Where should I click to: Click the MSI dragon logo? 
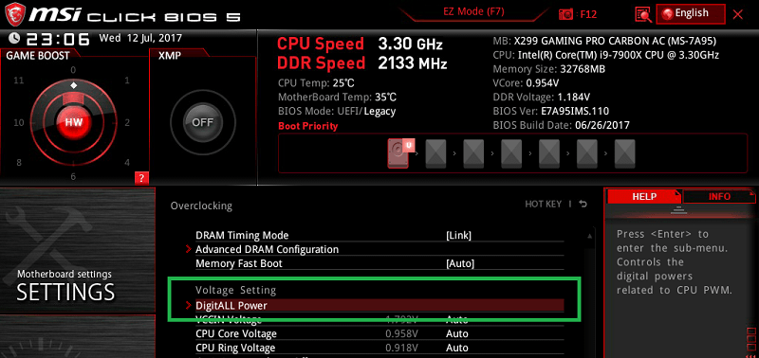pos(14,14)
